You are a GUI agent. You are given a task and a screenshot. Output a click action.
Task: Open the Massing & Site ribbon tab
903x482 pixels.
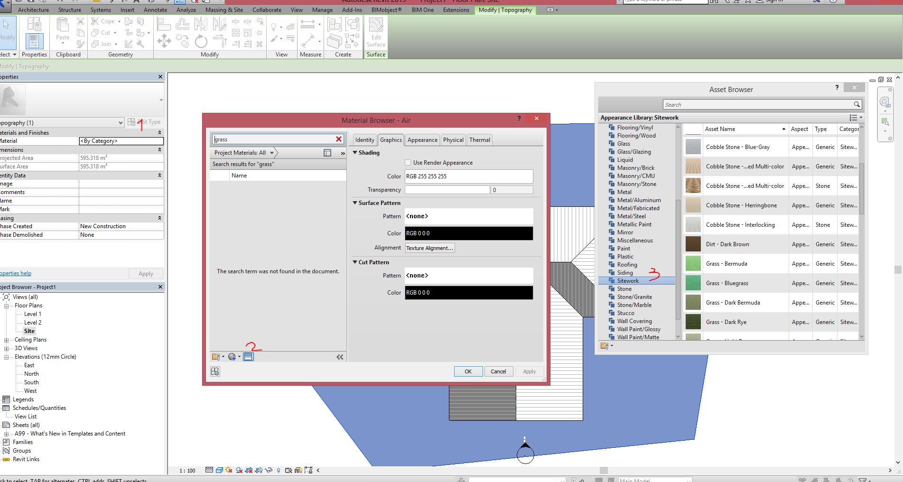pos(224,10)
